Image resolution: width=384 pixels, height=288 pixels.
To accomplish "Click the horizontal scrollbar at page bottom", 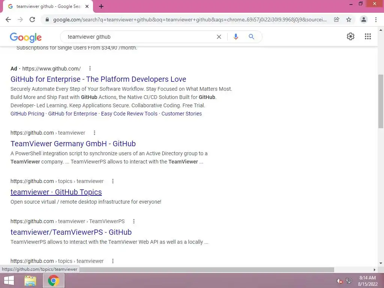I will pos(207,270).
